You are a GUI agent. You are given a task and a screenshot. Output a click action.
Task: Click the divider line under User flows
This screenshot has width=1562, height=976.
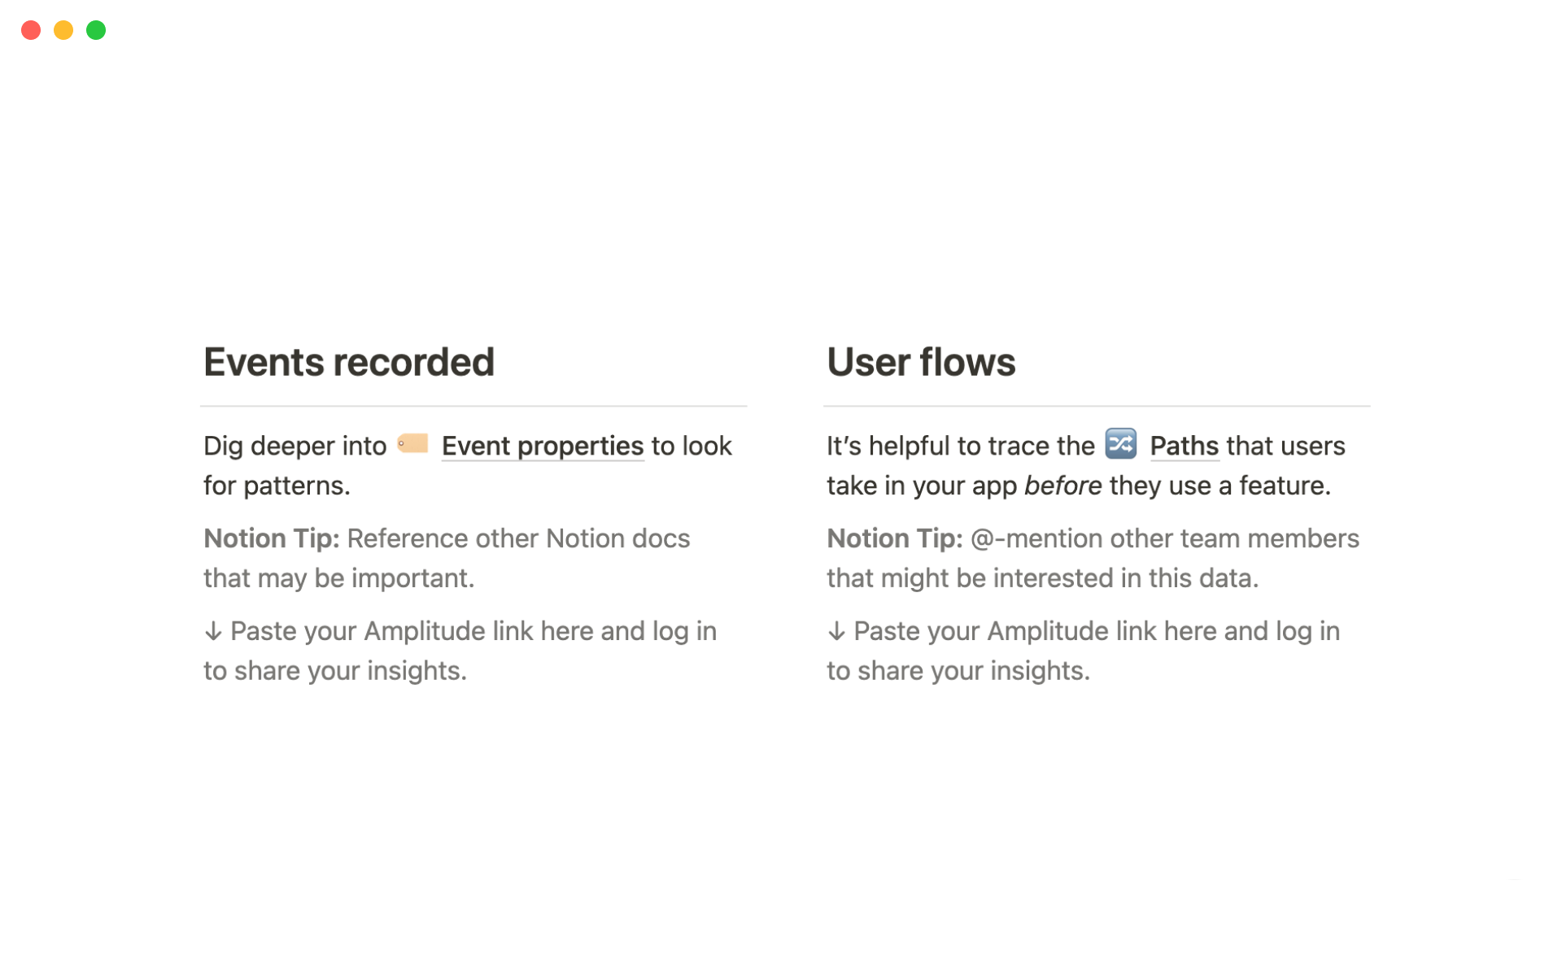[1097, 406]
